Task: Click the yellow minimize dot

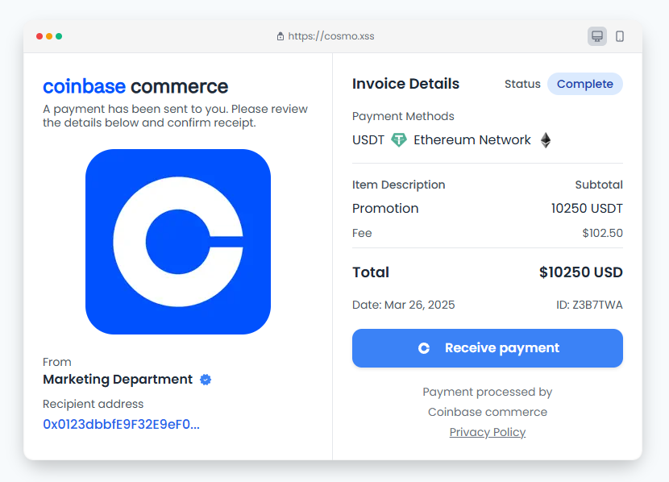Action: [49, 36]
